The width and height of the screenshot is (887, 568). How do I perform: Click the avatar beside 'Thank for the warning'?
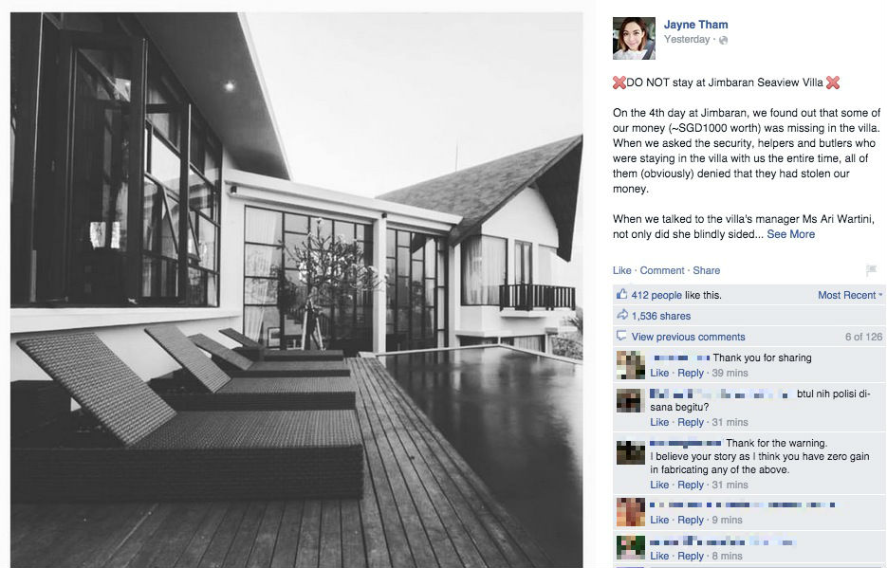630,451
